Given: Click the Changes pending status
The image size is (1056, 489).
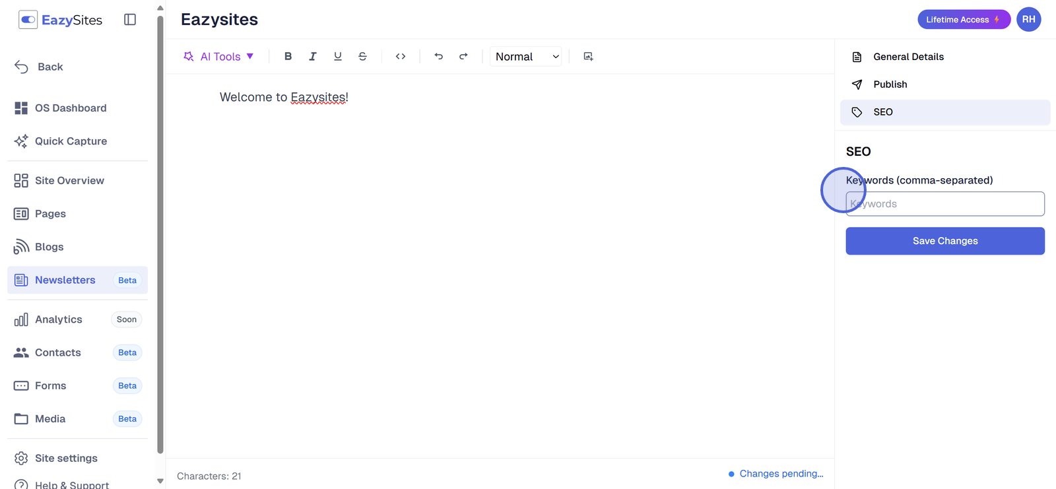Looking at the screenshot, I should (775, 474).
